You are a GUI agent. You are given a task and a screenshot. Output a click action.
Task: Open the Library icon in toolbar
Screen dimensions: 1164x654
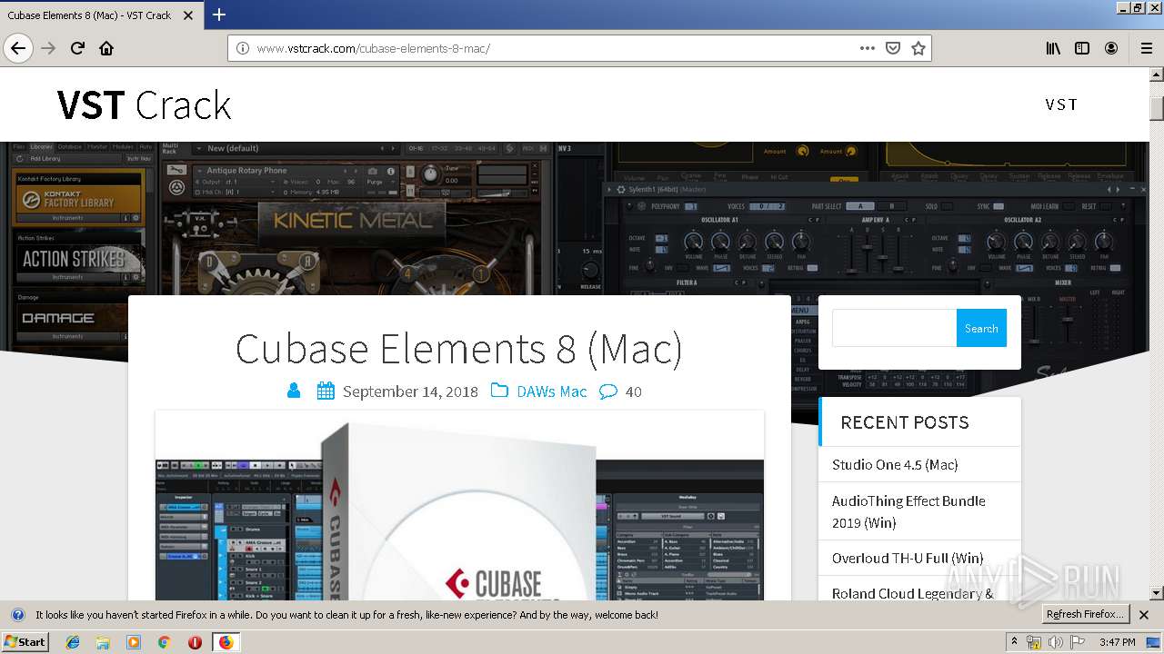(1053, 48)
